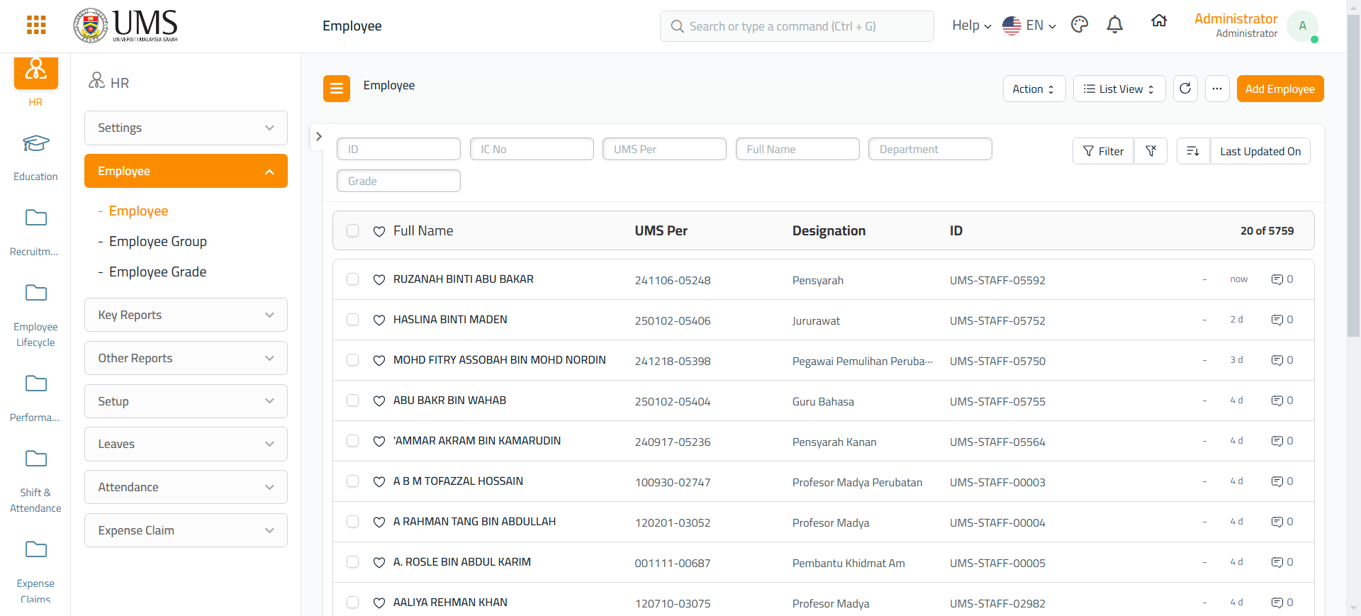Toggle the sort direction icon
1361x616 pixels.
point(1193,151)
